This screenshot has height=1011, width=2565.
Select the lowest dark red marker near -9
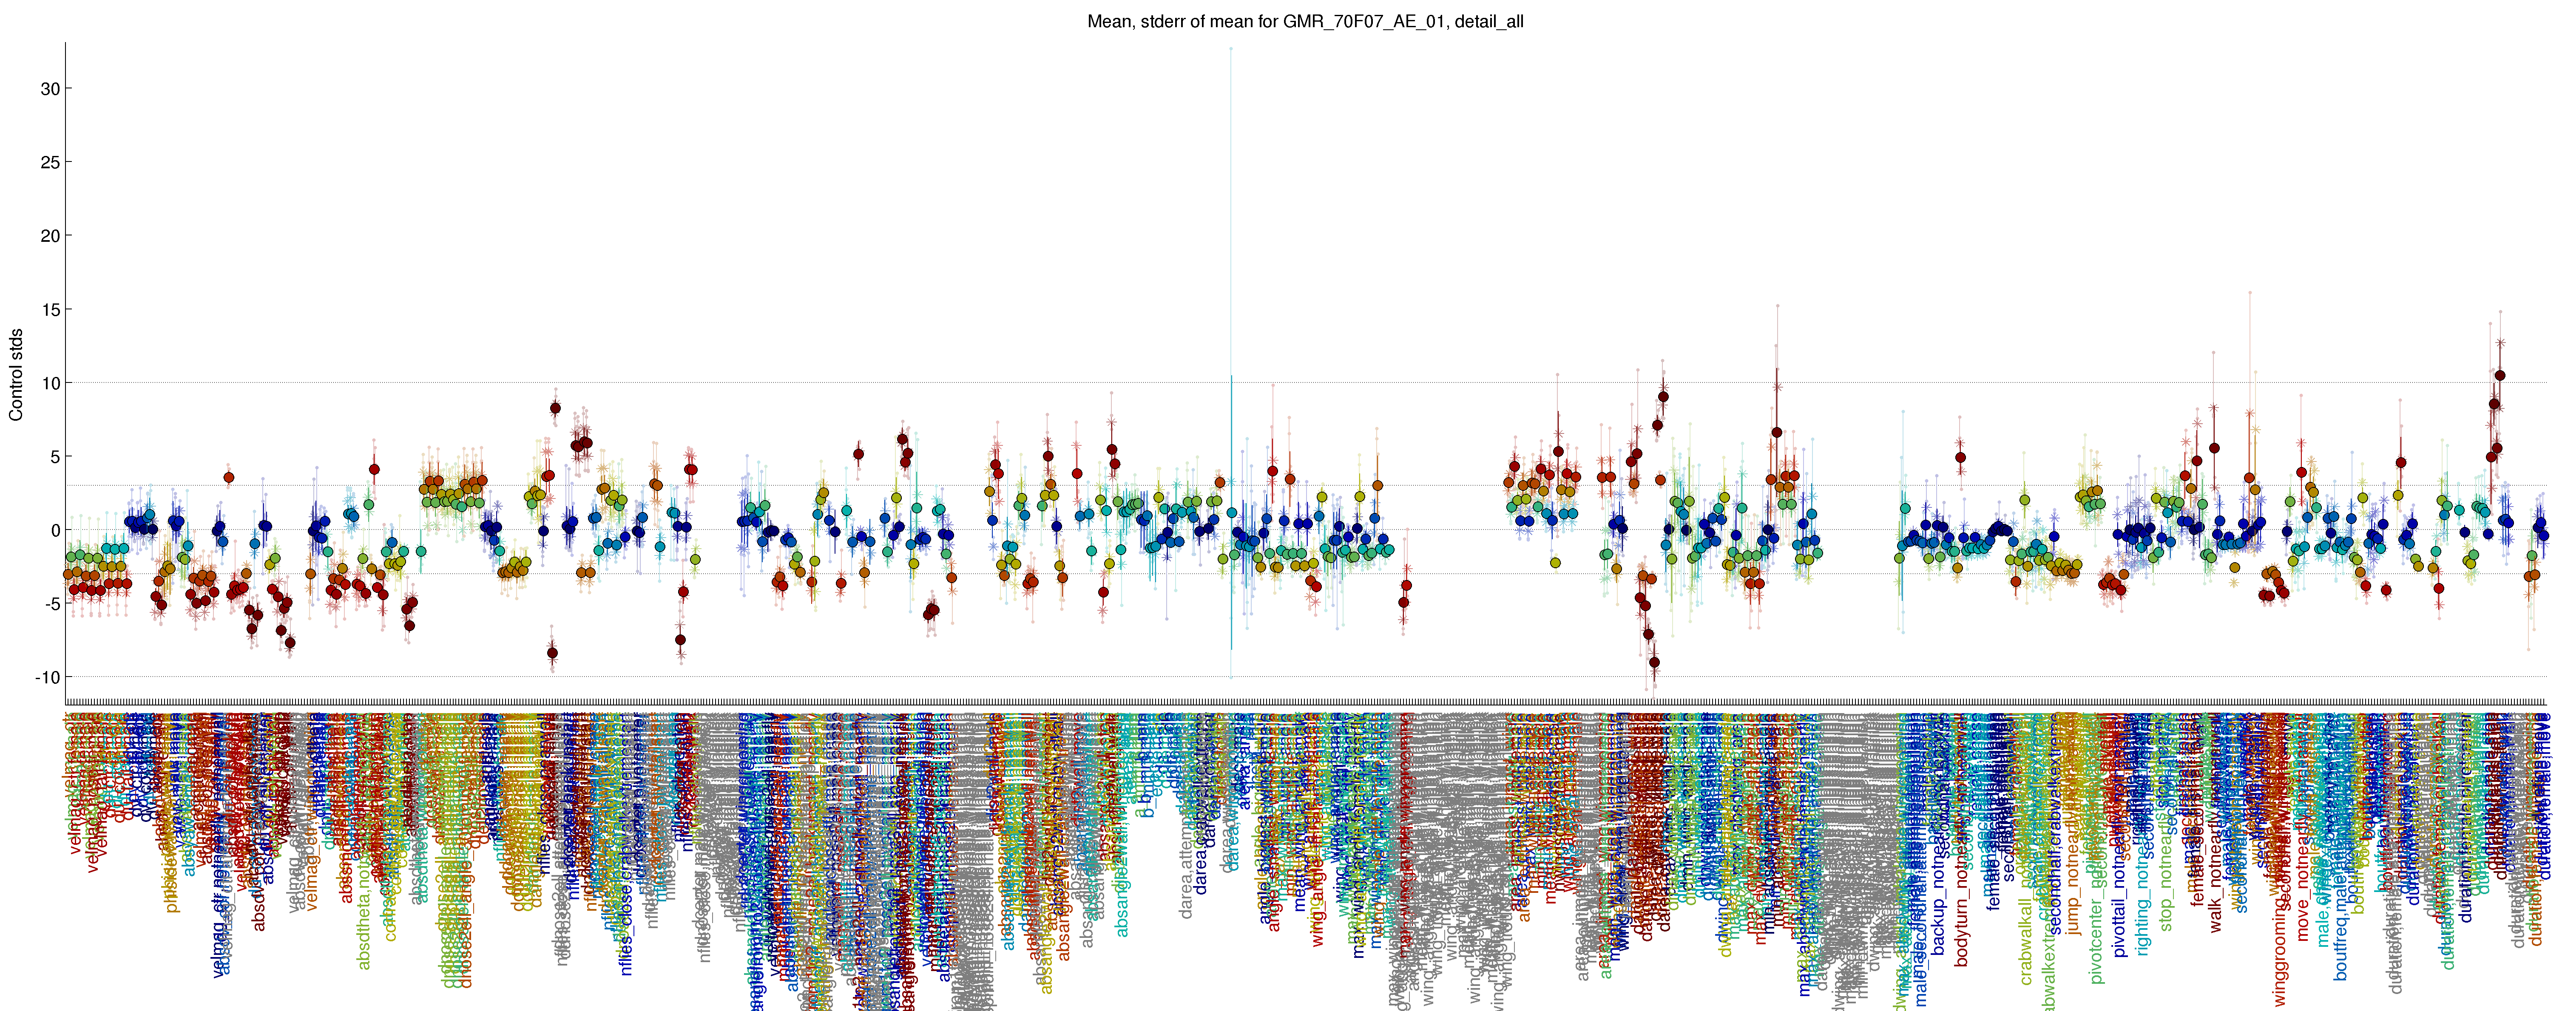point(1654,662)
